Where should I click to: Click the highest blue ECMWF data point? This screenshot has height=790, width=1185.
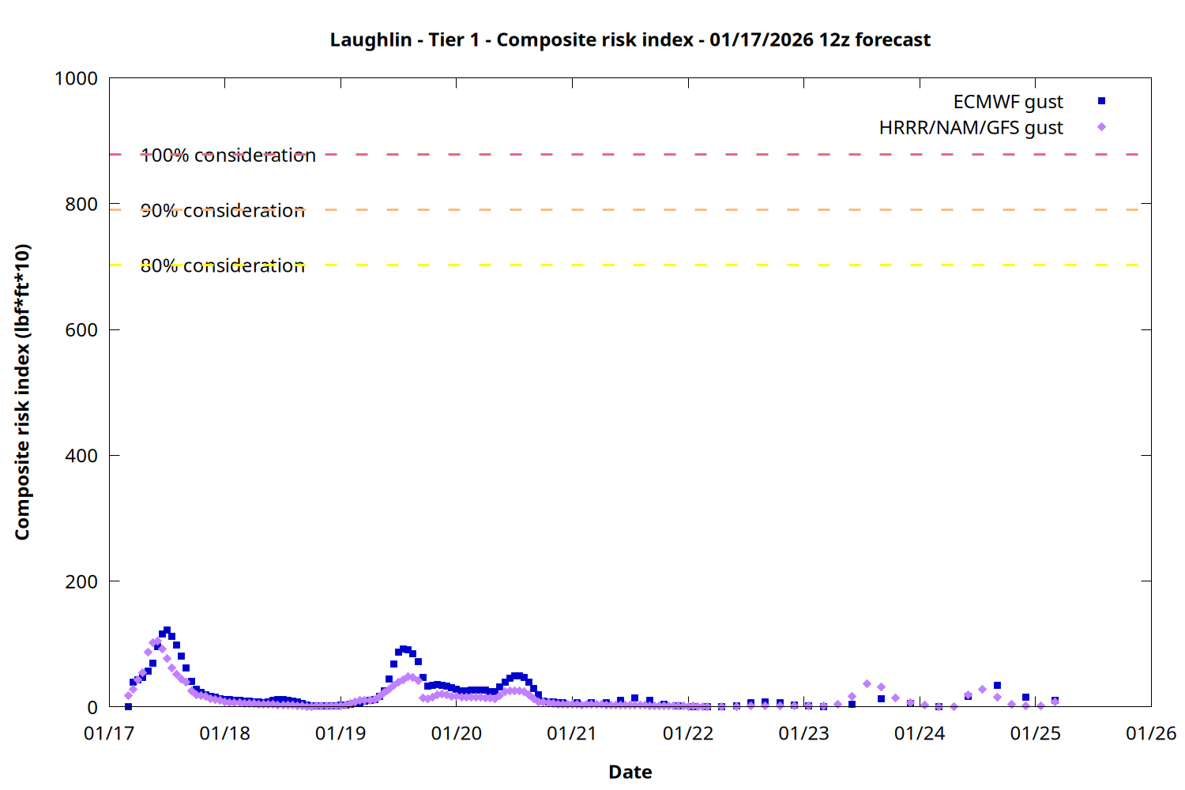[x=167, y=630]
